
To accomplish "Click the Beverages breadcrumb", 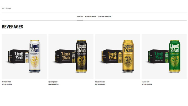I will point(9,8).
